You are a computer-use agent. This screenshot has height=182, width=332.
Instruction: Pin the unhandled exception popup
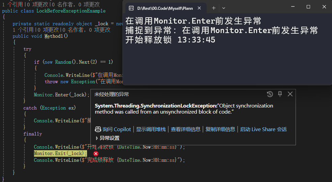(280, 94)
